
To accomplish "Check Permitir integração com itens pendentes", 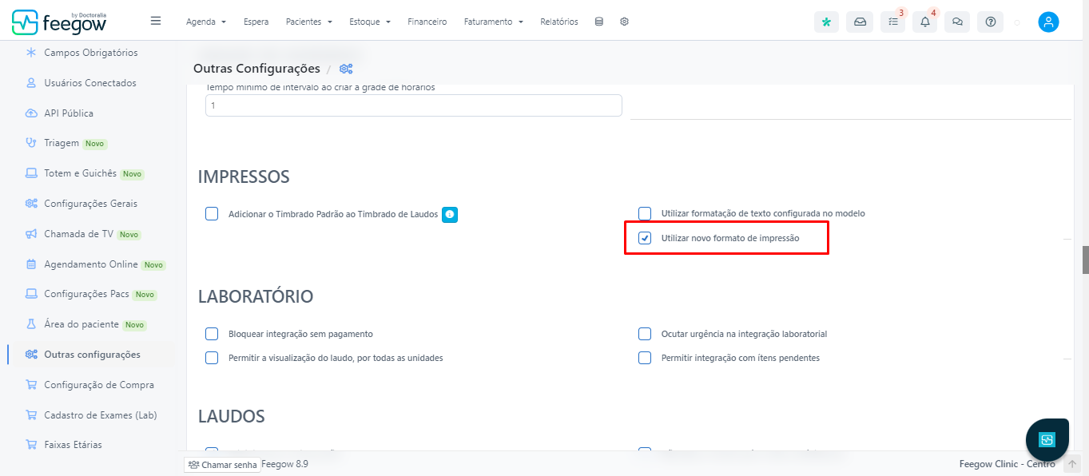I will tap(645, 358).
